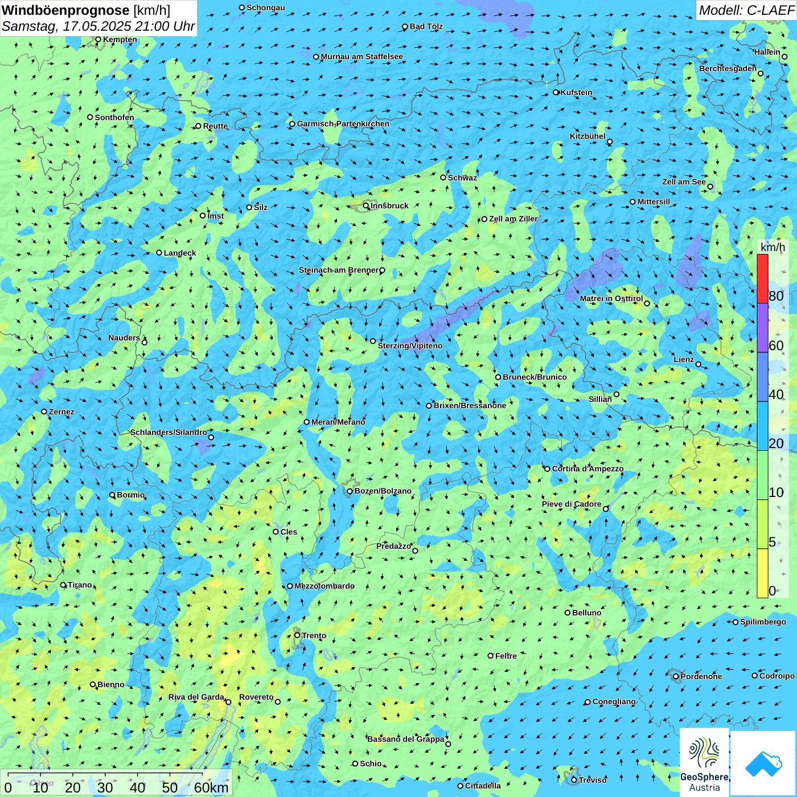The height and width of the screenshot is (797, 797).
Task: Click the Sterzing/Vipiteno label
Action: [410, 346]
